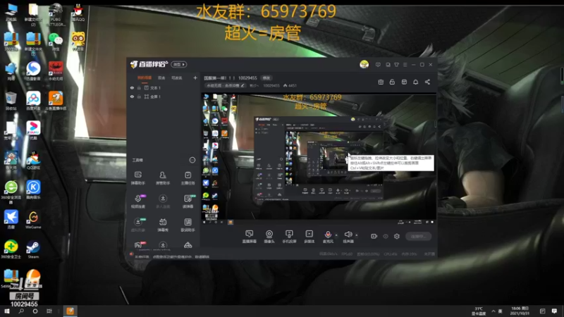Screen dimensions: 564x317
Task: Open 微信 WeChat desktop shortcut
Action: 56,42
